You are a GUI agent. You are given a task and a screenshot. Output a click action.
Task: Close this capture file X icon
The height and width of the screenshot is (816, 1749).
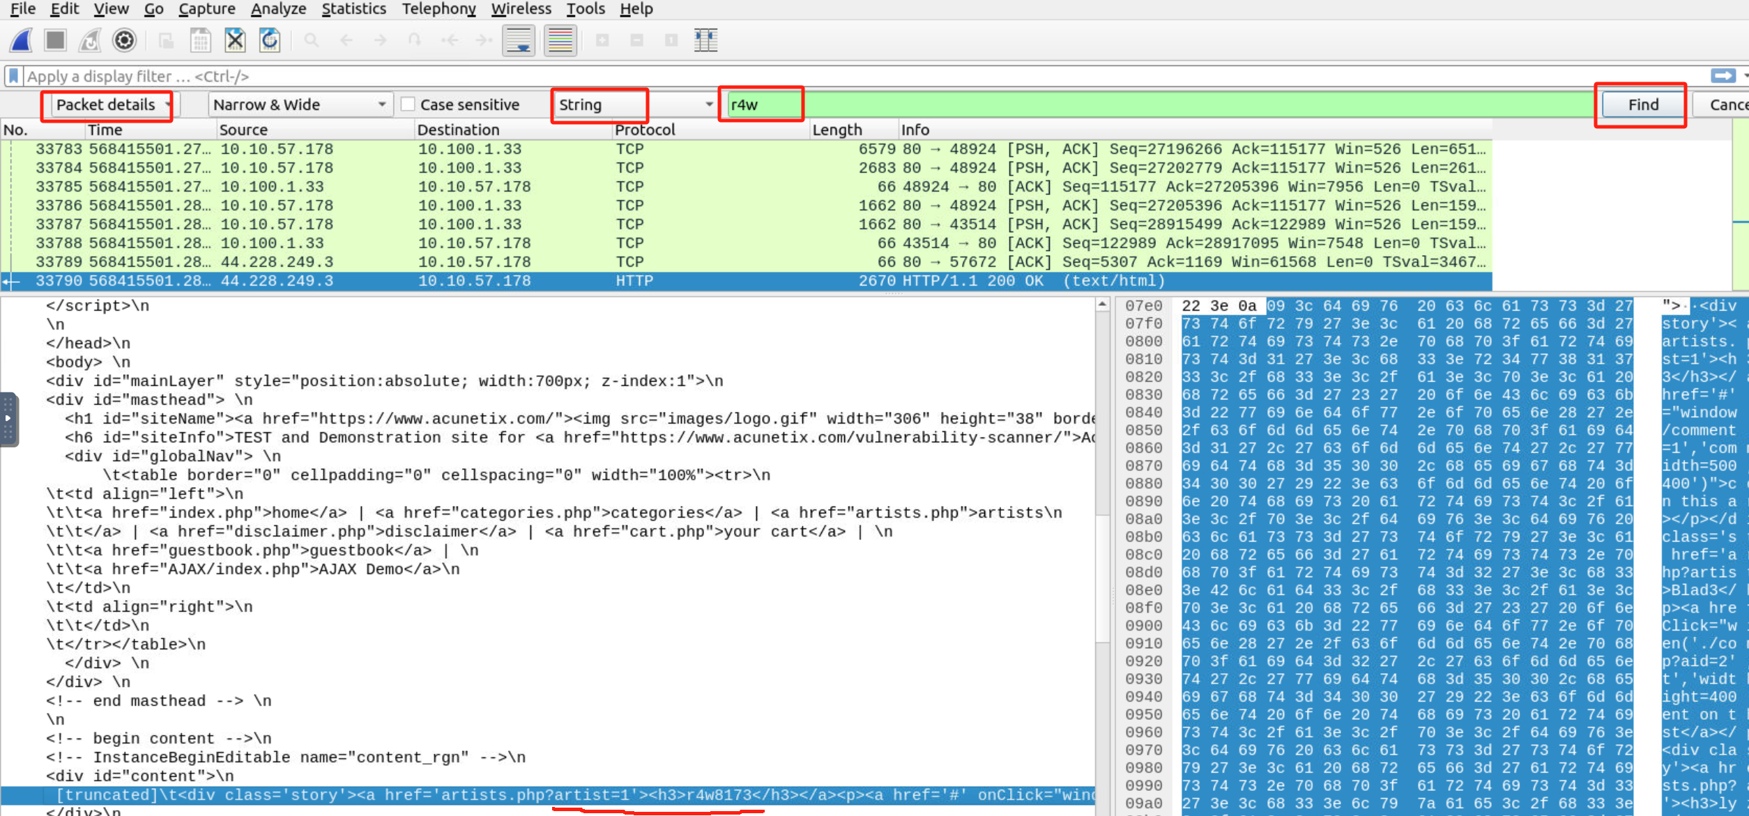[235, 40]
